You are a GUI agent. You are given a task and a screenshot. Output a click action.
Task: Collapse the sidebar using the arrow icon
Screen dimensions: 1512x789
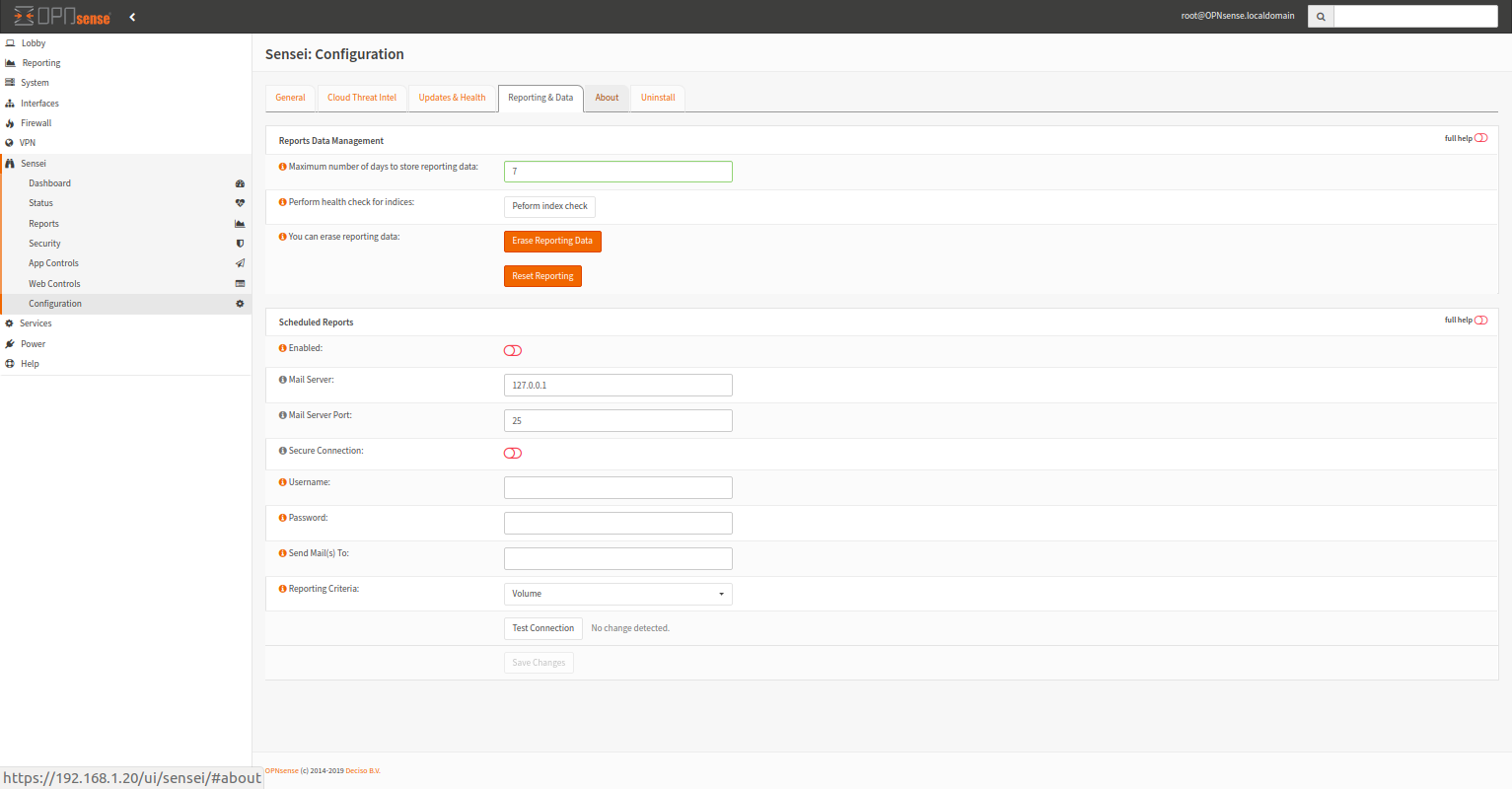(132, 16)
